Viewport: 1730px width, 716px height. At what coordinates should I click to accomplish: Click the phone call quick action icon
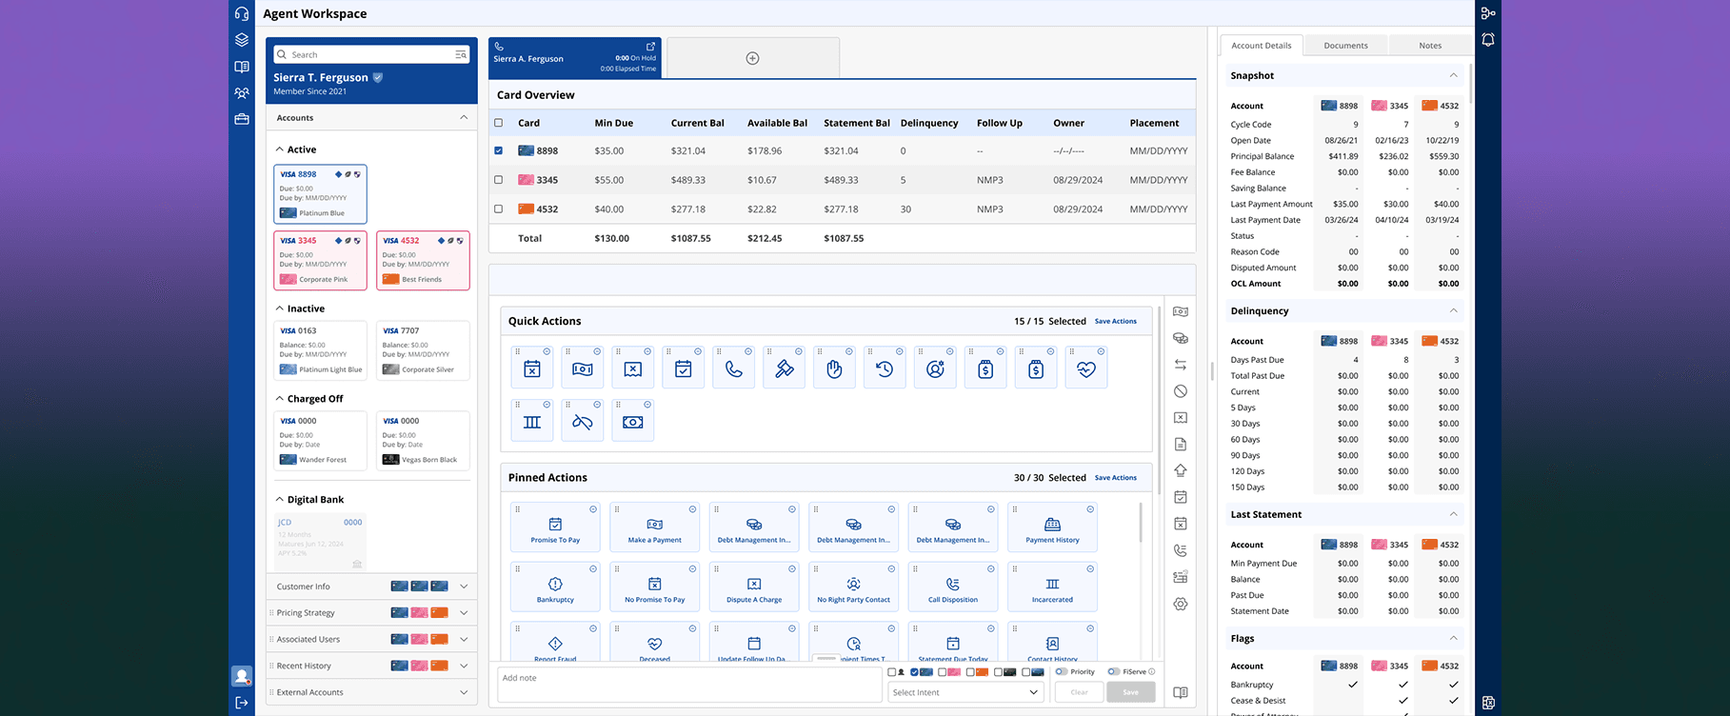pyautogui.click(x=733, y=369)
